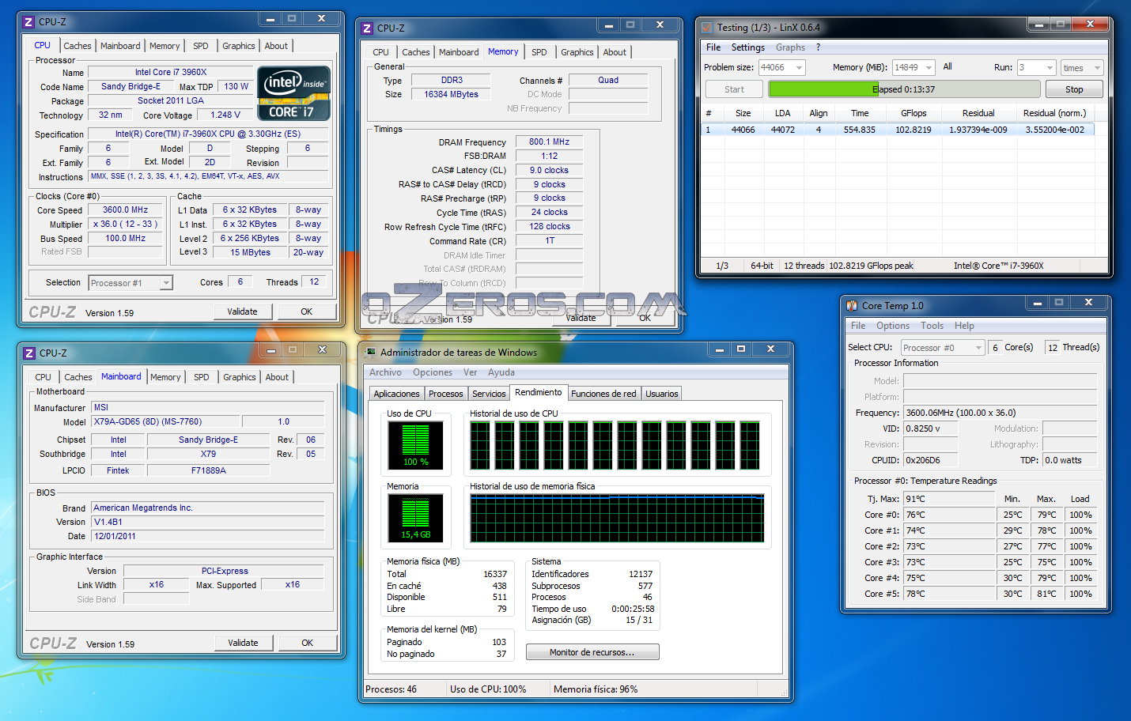
Task: Open the Settings menu in LinX
Action: click(x=747, y=47)
